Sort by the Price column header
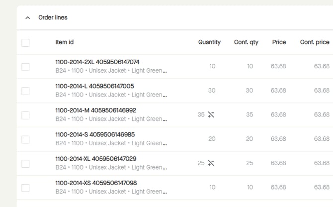This screenshot has width=333, height=207. click(279, 42)
